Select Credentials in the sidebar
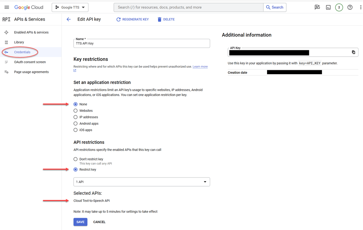The width and height of the screenshot is (363, 230). [x=22, y=52]
